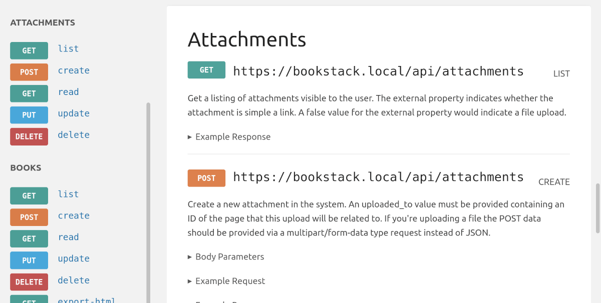601x303 pixels.
Task: Open Books update link in sidebar
Action: pyautogui.click(x=74, y=258)
